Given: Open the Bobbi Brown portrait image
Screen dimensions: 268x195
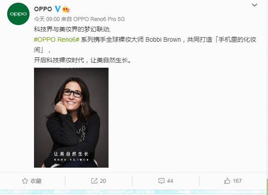Looking at the screenshot, I should (71, 117).
